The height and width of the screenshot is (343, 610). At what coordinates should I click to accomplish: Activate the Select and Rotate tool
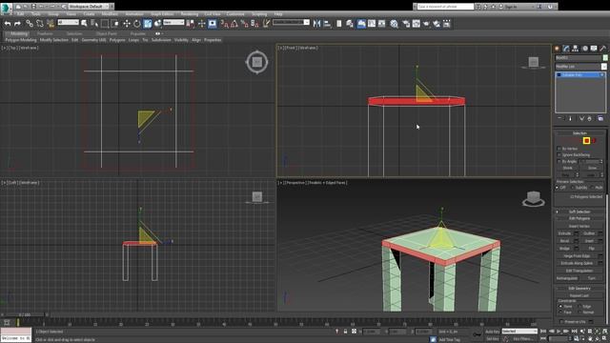[137, 24]
